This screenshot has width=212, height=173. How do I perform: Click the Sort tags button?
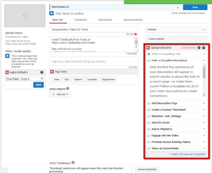[67, 79]
